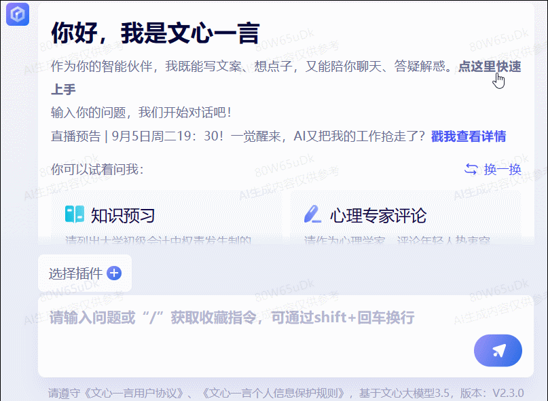Click the ERNIE Bot cube logo icon
Screen dimensions: 548x401
[x=18, y=14]
